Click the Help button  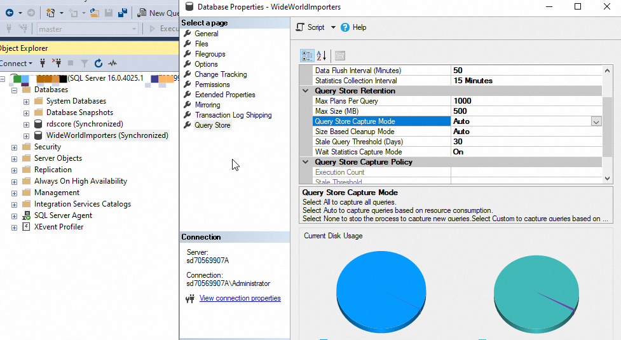[x=353, y=27]
